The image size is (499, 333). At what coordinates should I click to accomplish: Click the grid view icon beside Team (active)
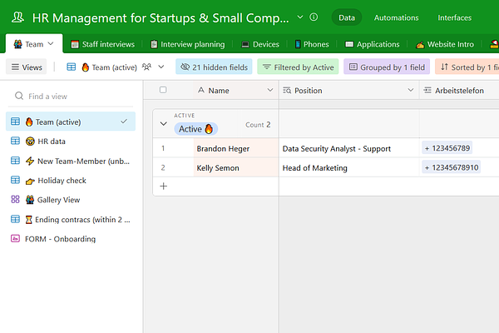tap(71, 67)
